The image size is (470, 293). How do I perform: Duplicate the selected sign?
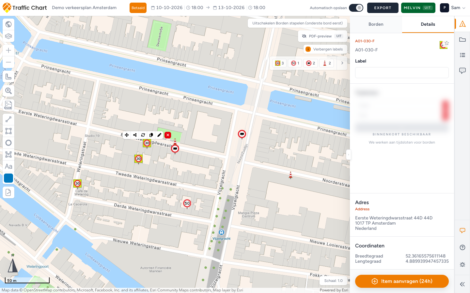[x=151, y=135]
